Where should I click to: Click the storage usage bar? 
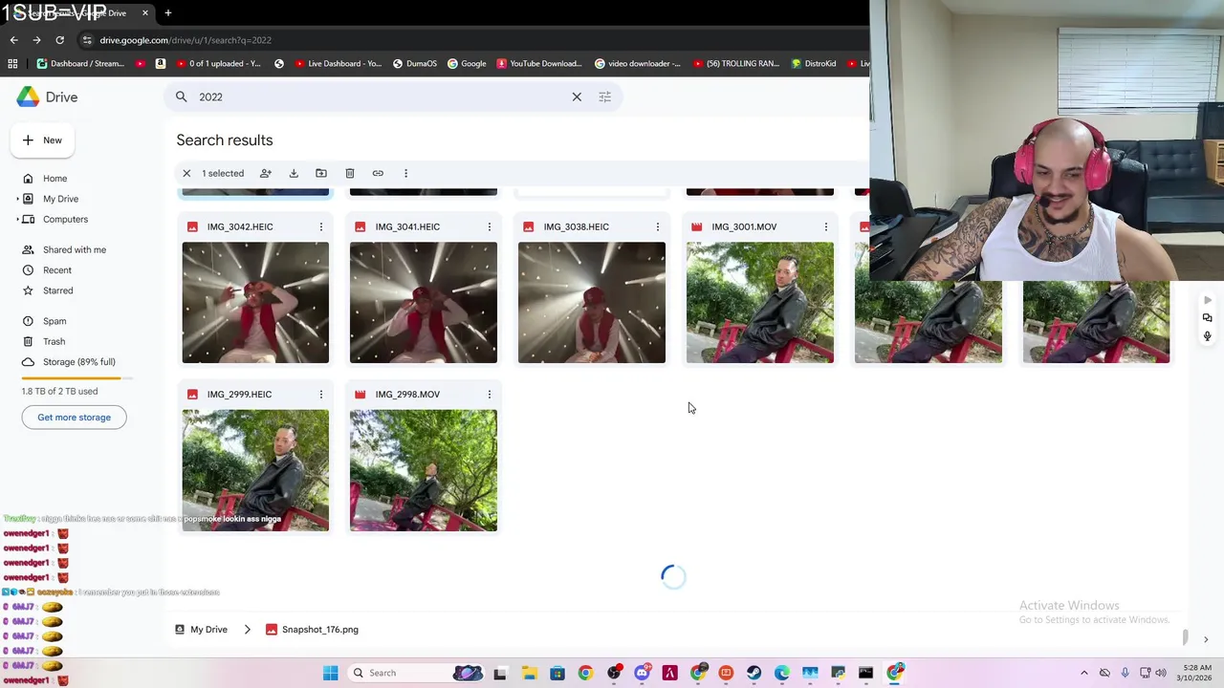77,378
